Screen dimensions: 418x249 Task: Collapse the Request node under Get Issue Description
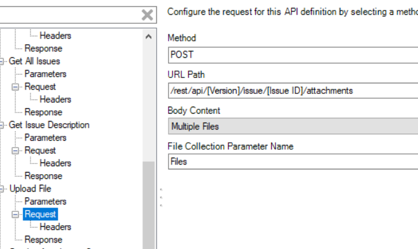[15, 150]
